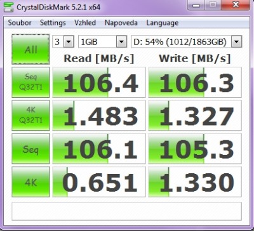The image size is (254, 231).
Task: Run all benchmarks with All button
Action: tap(30, 49)
